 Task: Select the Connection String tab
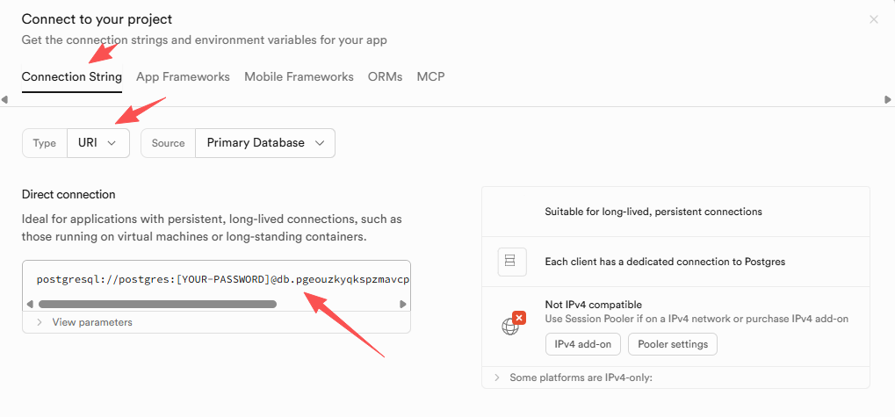tap(72, 77)
